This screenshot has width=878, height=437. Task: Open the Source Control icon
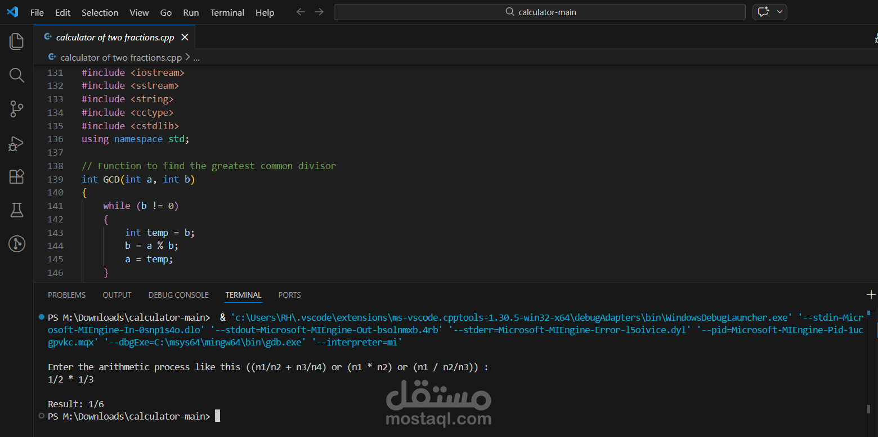16,109
